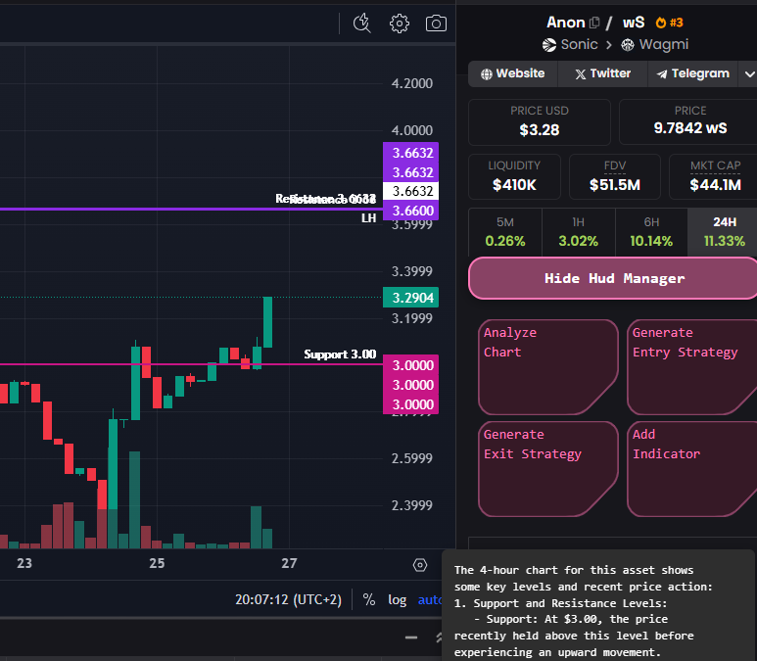Select the 5M timeframe tab
Viewport: 757px width, 661px height.
click(505, 232)
